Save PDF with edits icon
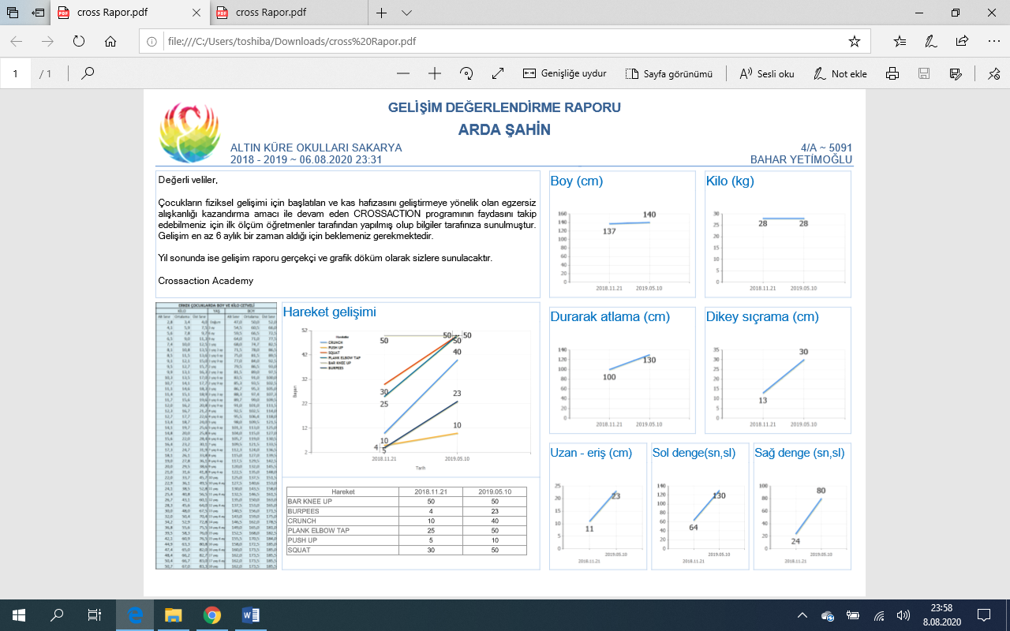 (956, 73)
